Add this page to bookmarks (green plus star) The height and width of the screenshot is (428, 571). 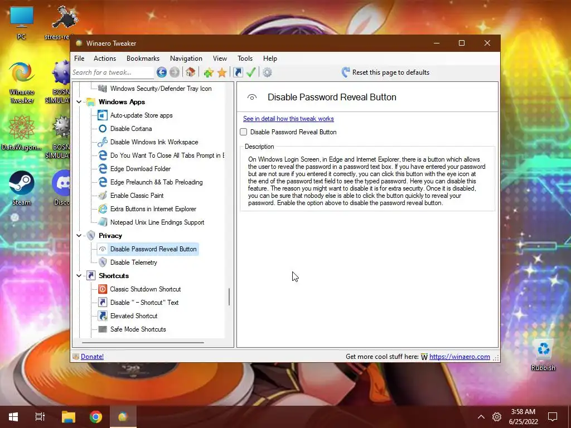tap(209, 72)
